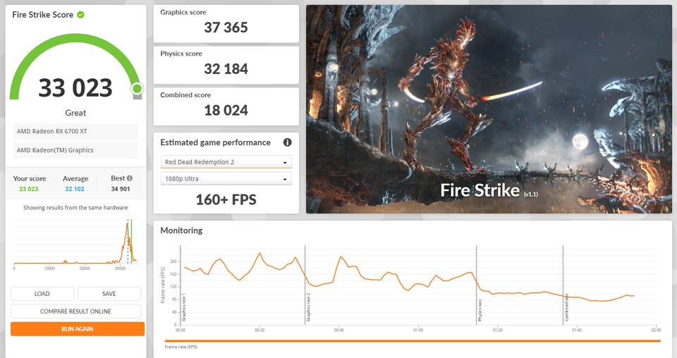This screenshot has width=677, height=358.
Task: Click Your score value in green
Action: pyautogui.click(x=28, y=189)
